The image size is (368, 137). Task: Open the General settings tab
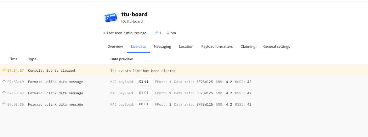pyautogui.click(x=276, y=47)
